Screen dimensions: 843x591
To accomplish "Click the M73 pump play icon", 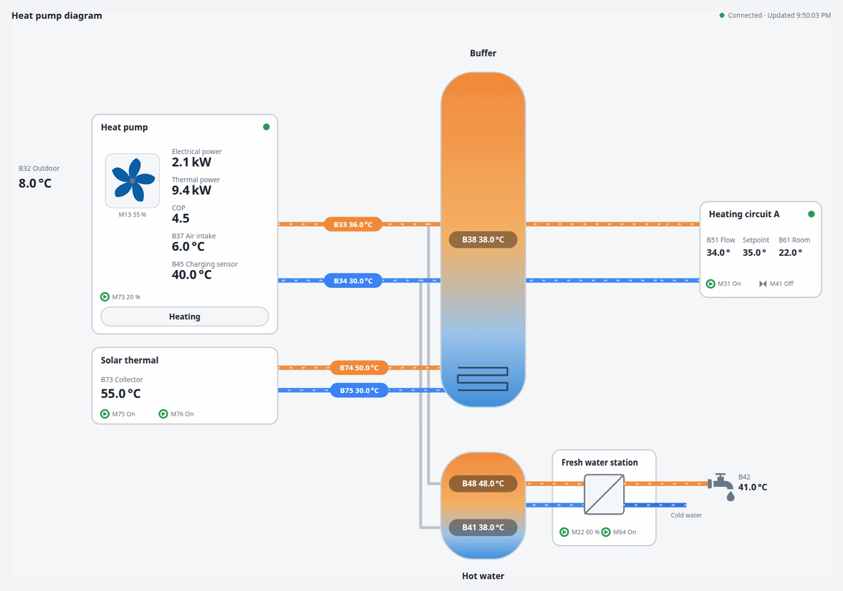I will (105, 297).
